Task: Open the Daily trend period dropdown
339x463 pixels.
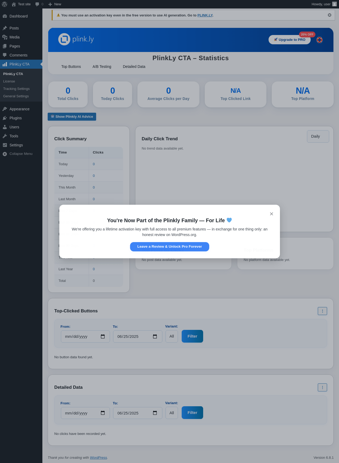Action: coord(318,136)
